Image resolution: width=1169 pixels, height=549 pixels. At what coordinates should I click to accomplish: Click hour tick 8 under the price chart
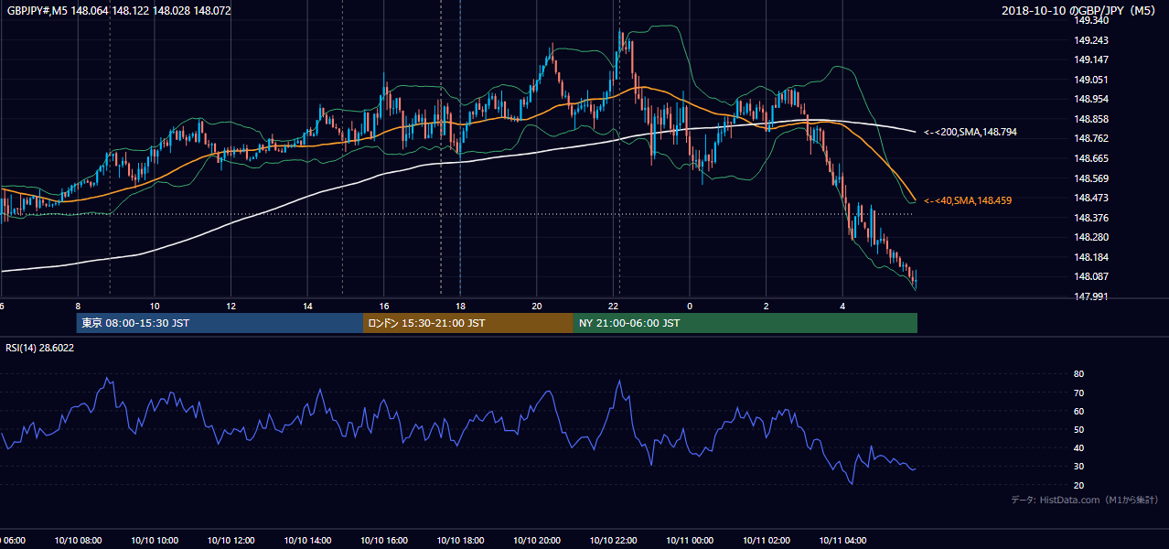coord(78,307)
